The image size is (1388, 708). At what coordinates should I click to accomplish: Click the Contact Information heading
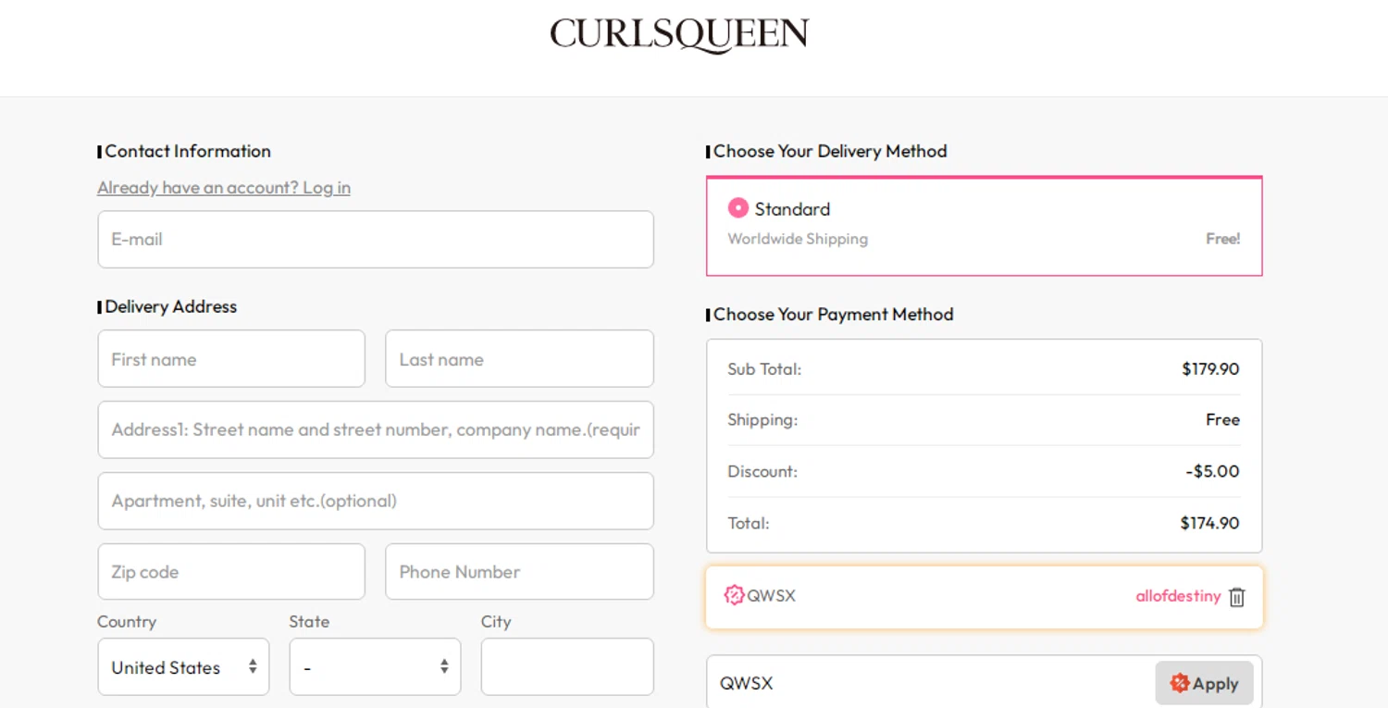click(x=188, y=151)
